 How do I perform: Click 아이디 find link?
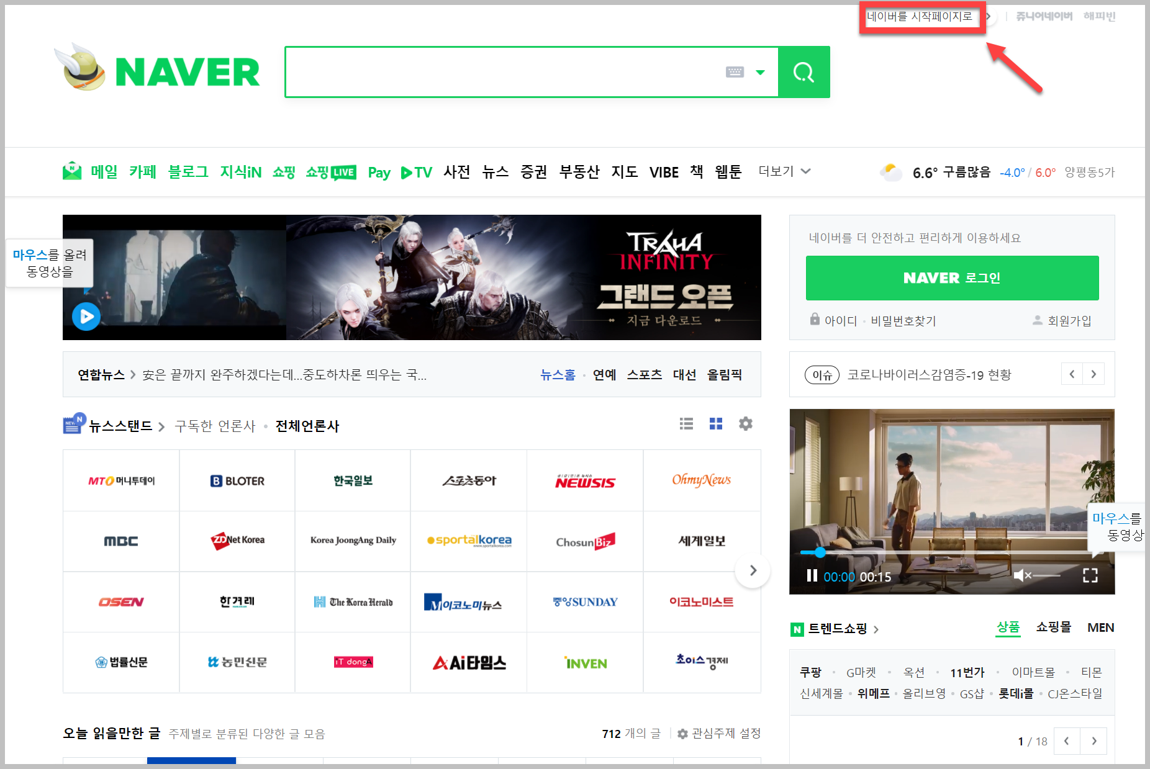(840, 321)
